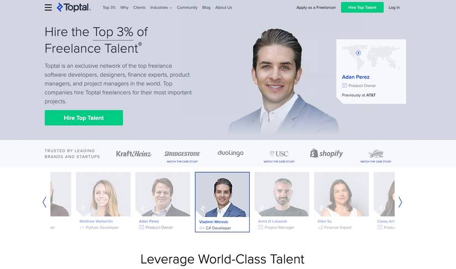Open the Community menu item
This screenshot has height=269, width=456.
click(x=187, y=8)
